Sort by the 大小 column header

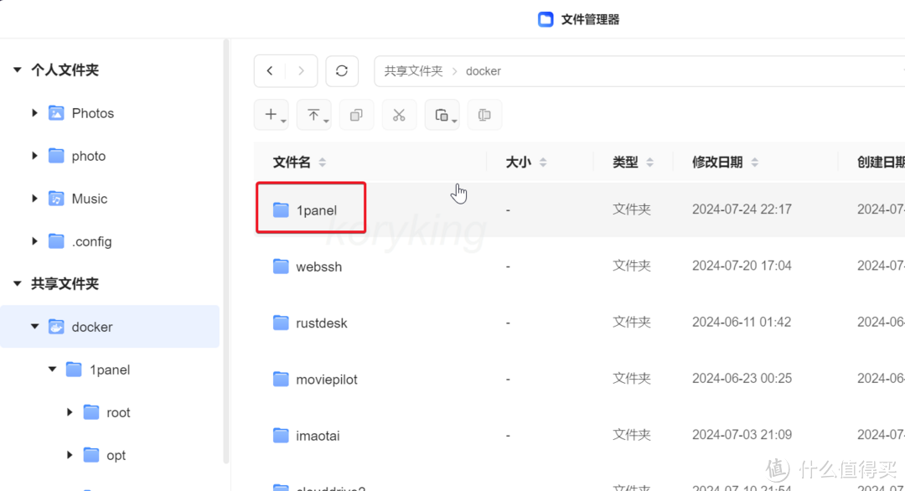(526, 162)
